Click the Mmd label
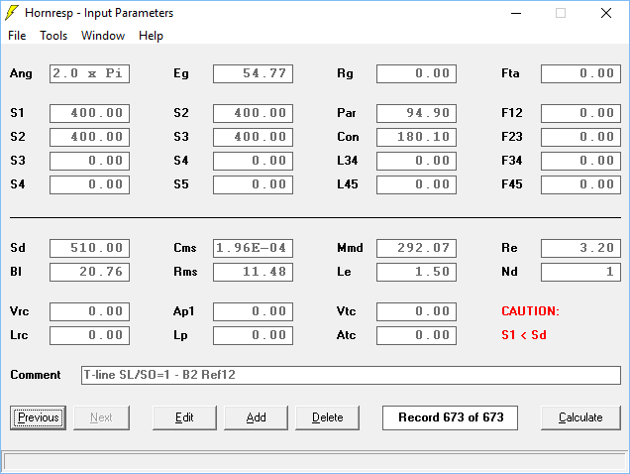Image resolution: width=630 pixels, height=474 pixels. (350, 248)
